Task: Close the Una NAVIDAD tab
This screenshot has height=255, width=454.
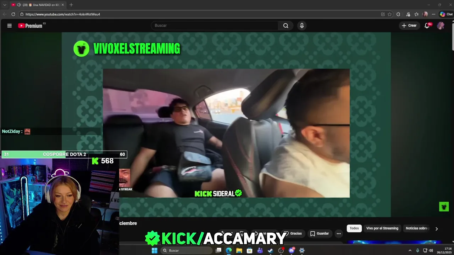Action: (x=63, y=5)
